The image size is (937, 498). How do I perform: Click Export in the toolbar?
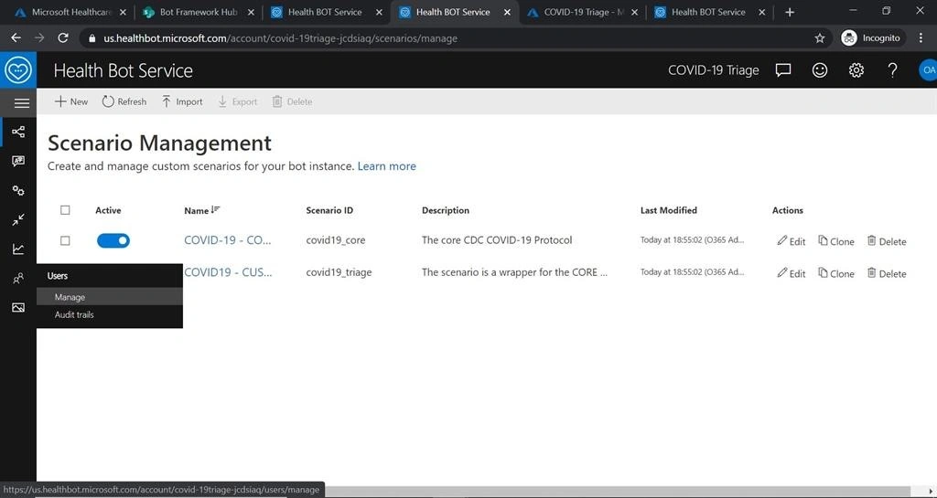click(x=237, y=102)
